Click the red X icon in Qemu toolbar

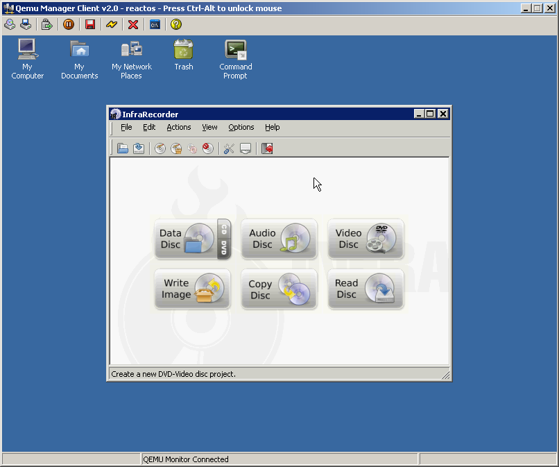pos(133,24)
